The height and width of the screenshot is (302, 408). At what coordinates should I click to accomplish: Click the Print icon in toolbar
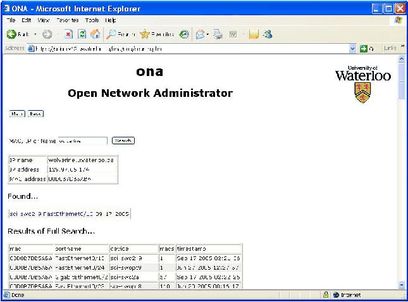(218, 34)
